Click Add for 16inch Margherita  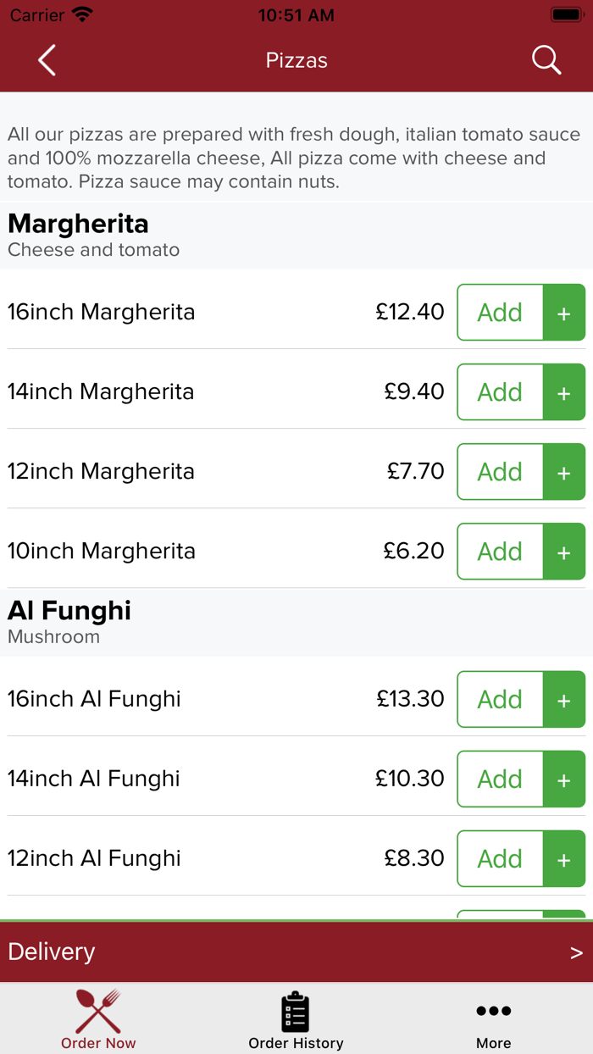pos(500,313)
